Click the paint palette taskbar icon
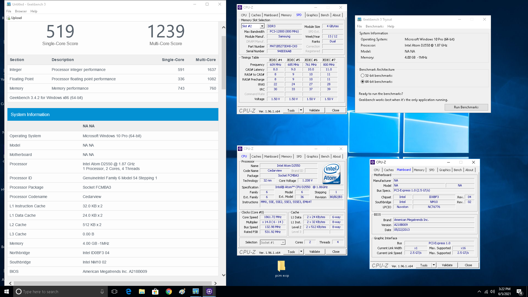Screen dimensions: 528x297 182,291
